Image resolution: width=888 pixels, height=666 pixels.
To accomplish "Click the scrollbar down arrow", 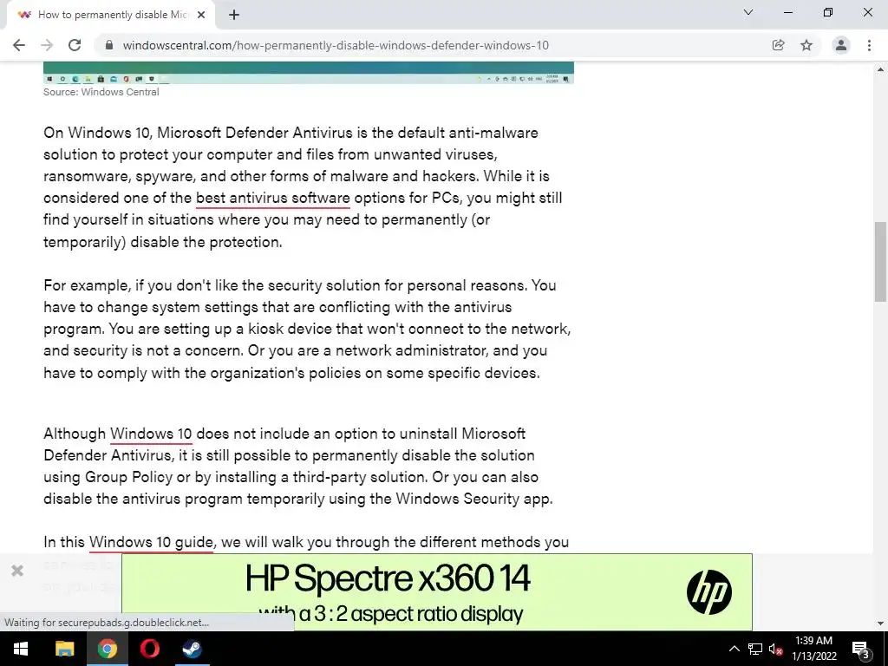I will [880, 624].
